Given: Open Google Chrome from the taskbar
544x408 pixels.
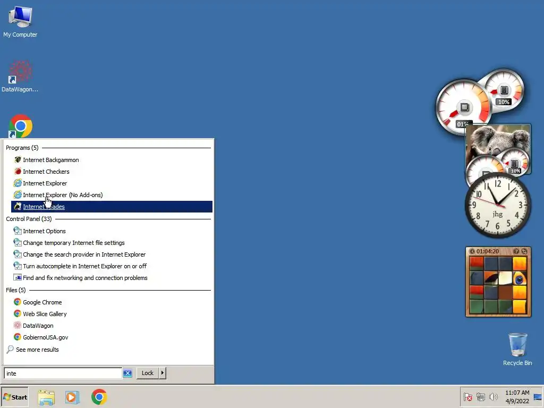Looking at the screenshot, I should click(99, 397).
